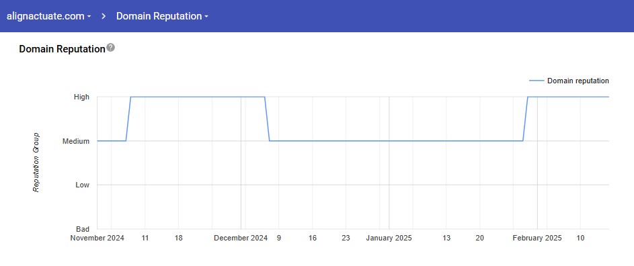Click the Domain reputation legend entry
The width and height of the screenshot is (634, 266).
click(x=569, y=81)
